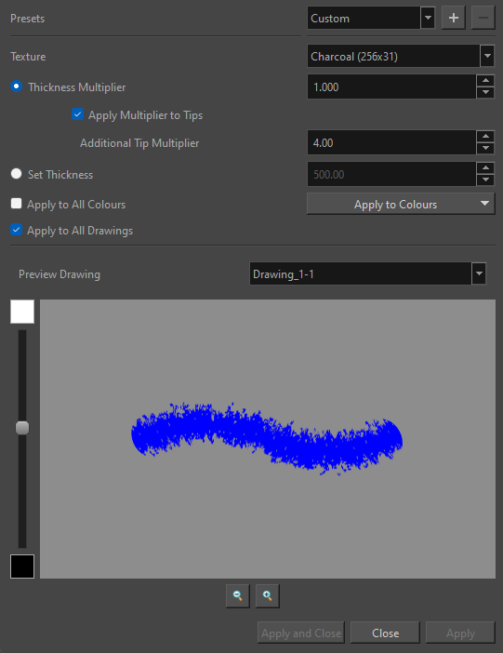Select the Set Thickness radio option
Viewport: 503px width, 653px height.
click(16, 174)
